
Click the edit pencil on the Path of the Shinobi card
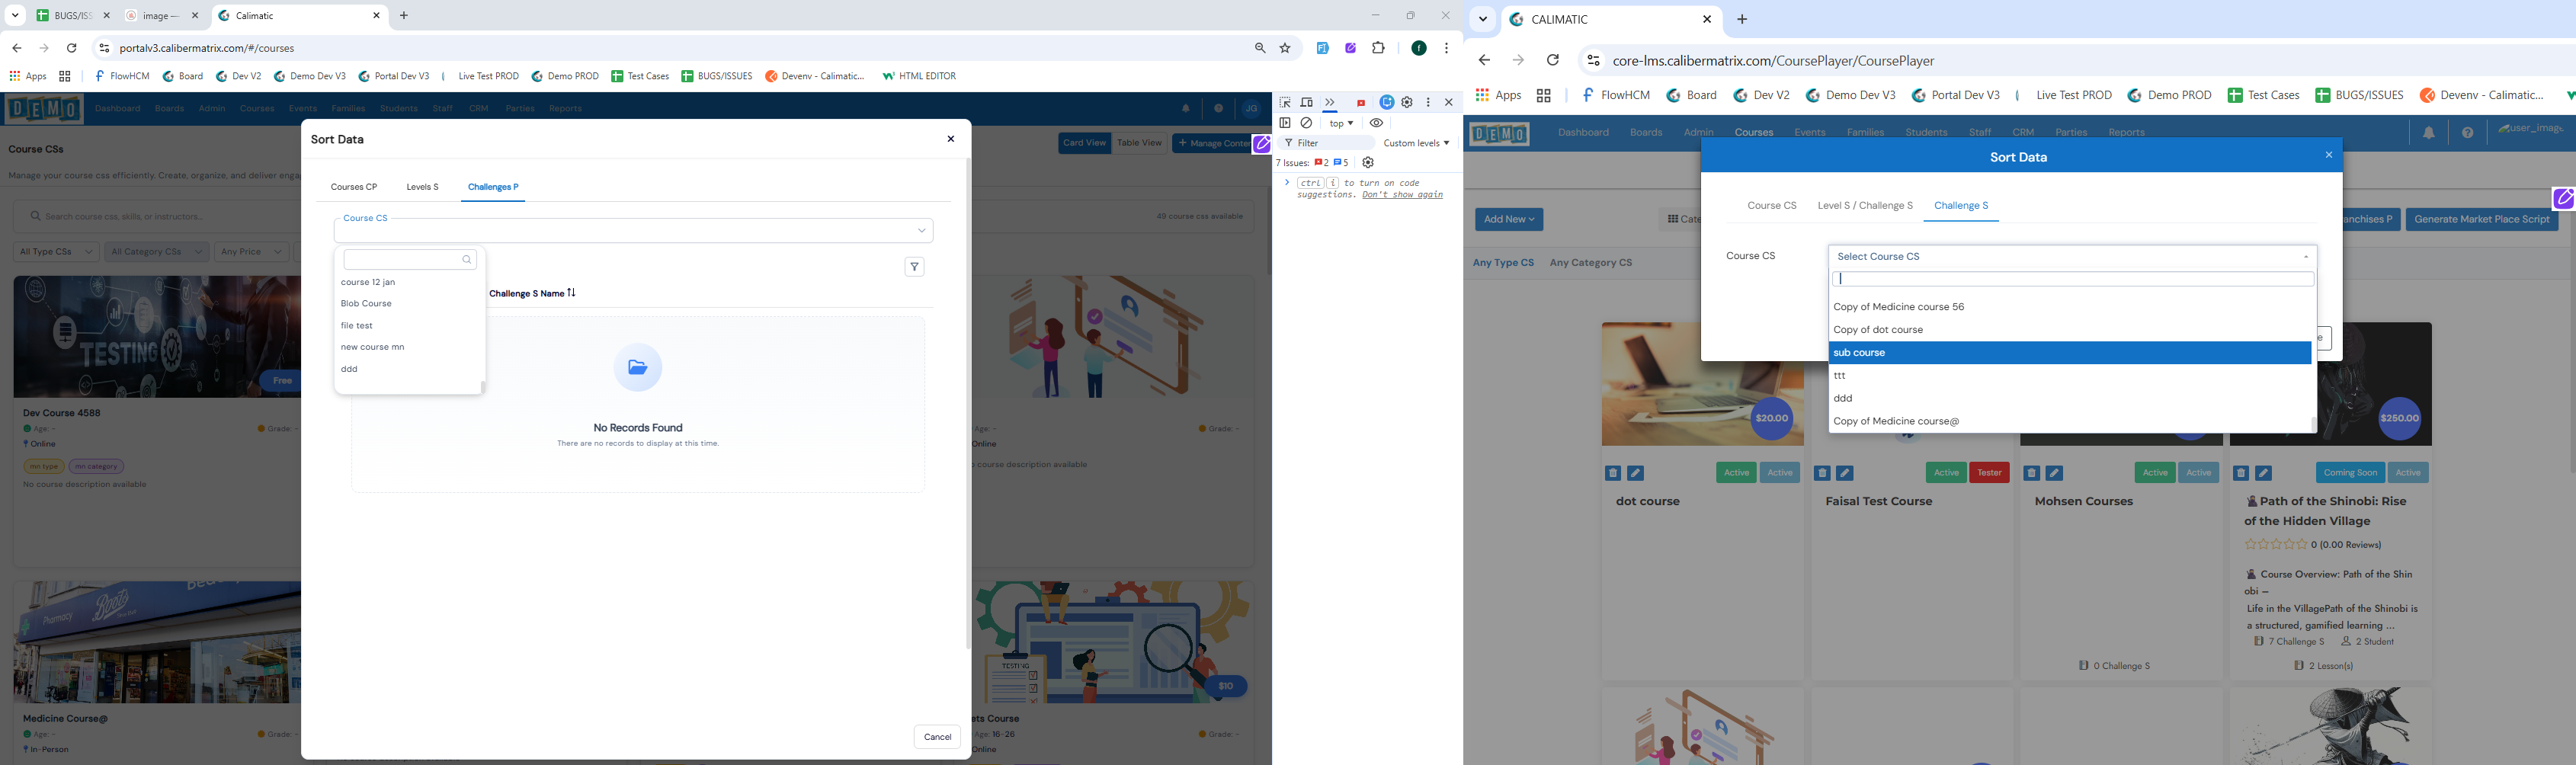click(2264, 474)
